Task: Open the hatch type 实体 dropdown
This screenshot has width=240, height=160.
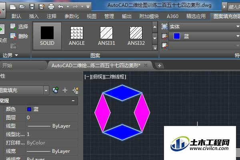Action: [238, 27]
